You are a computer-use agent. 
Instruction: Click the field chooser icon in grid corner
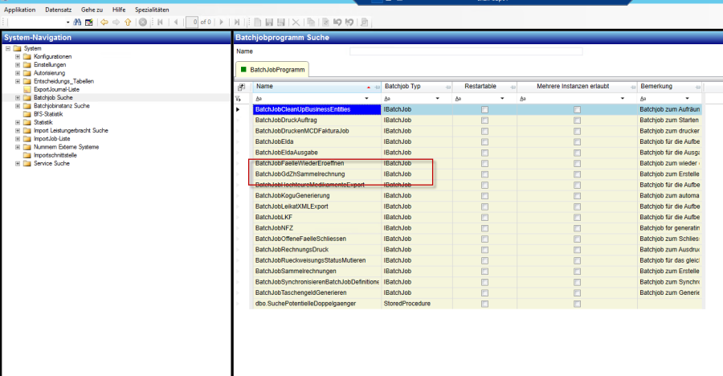tap(241, 87)
